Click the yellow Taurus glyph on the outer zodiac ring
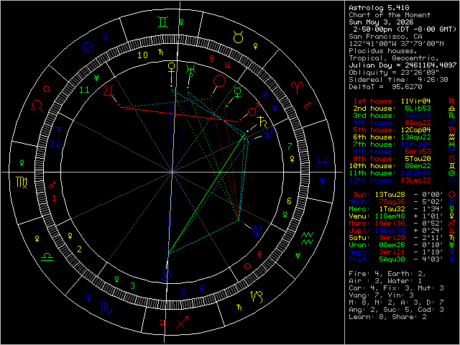 point(238,37)
